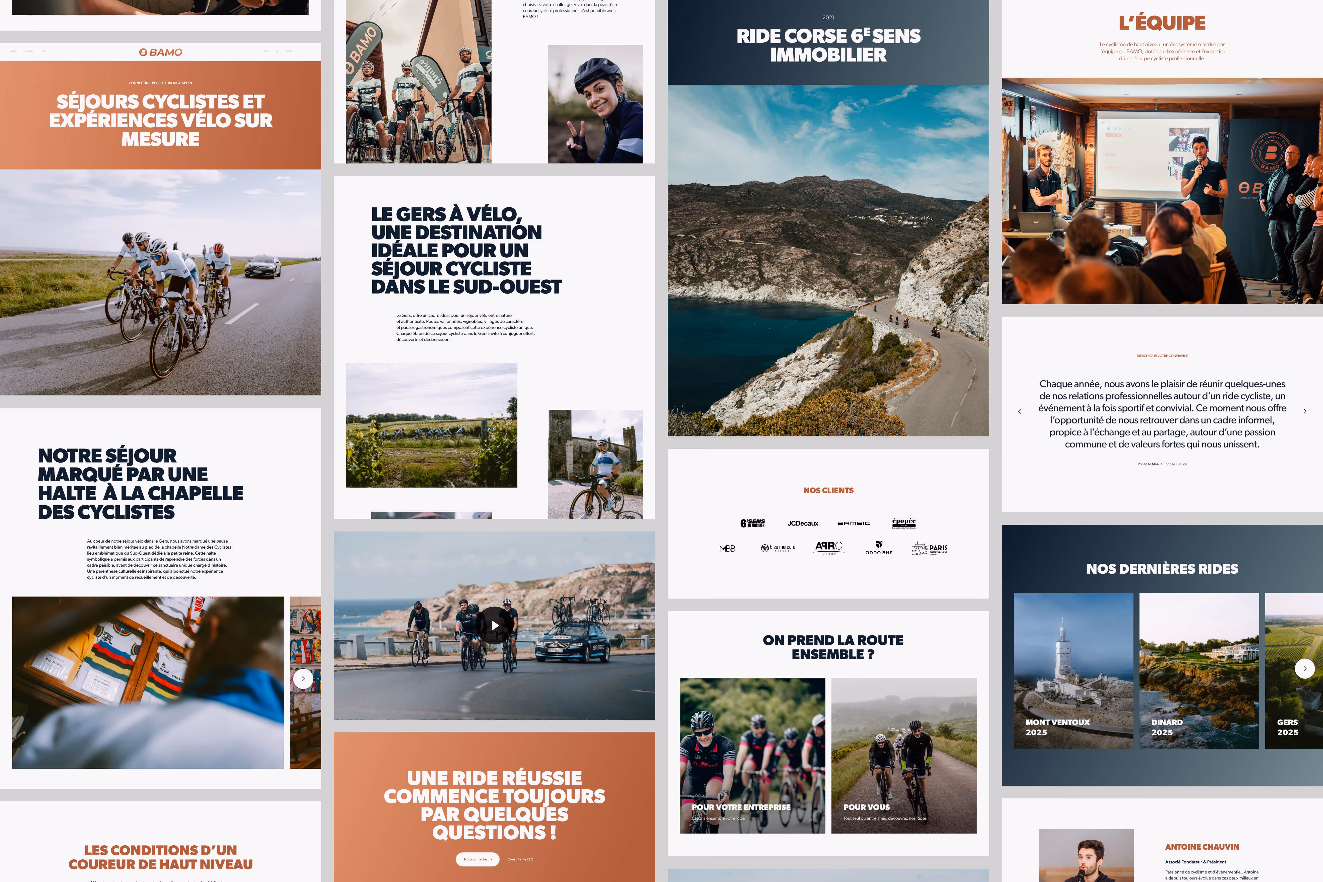Click the Paris Entertainment Company logo
Screen dimensions: 1323x882
pyautogui.click(x=929, y=548)
